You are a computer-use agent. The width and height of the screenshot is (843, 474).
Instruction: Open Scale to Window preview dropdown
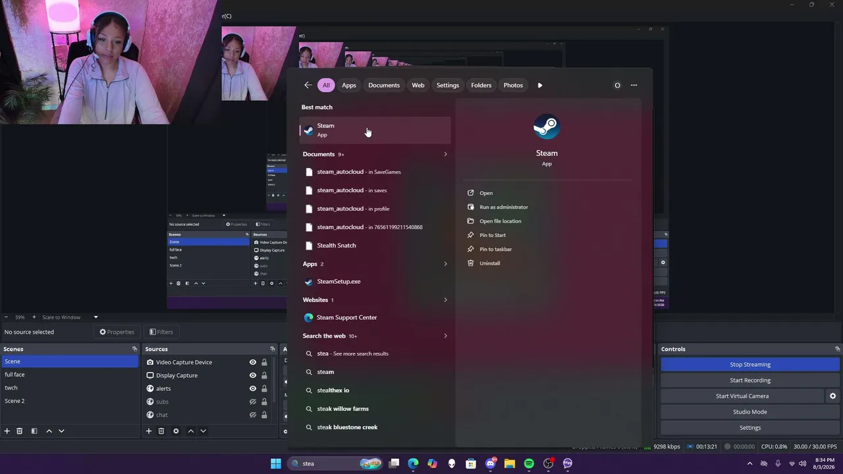pos(70,317)
